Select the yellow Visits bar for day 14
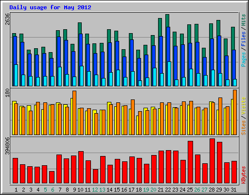The height and width of the screenshot is (195, 249). coord(108,118)
